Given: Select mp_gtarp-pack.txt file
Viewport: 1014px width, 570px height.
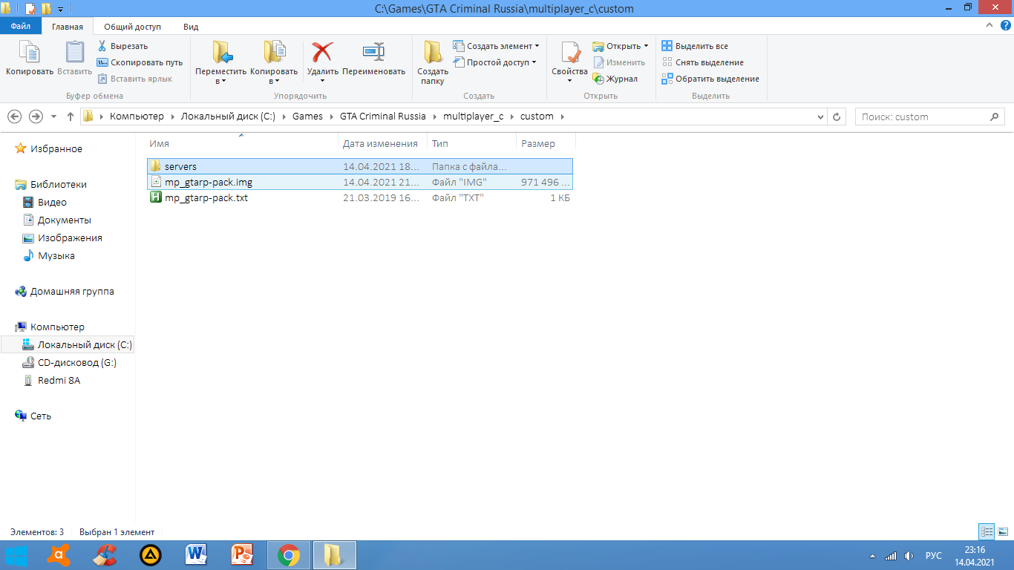Looking at the screenshot, I should pos(360,198).
